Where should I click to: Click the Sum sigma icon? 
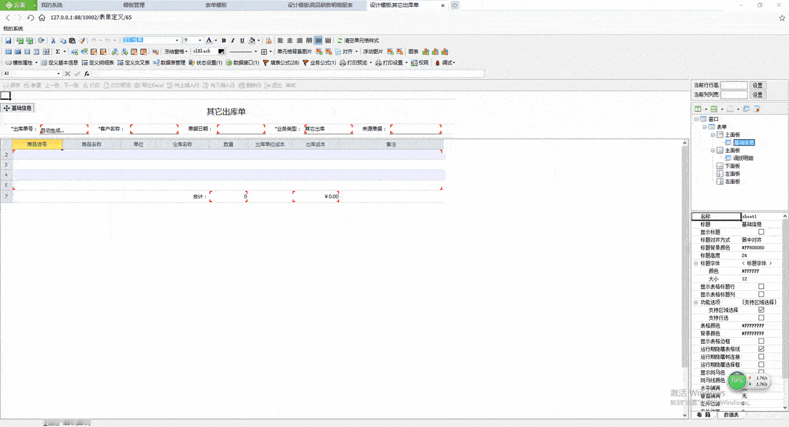click(x=58, y=52)
